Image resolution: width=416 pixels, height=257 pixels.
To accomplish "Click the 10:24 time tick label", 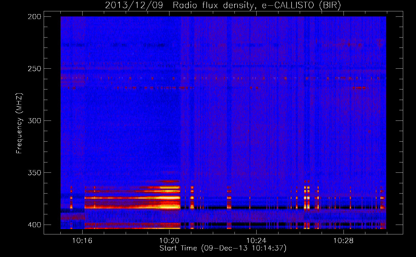I will coord(256,241).
